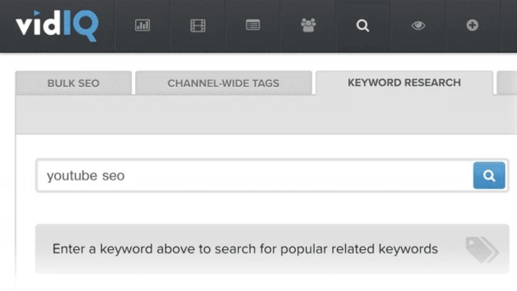Open the CHANNEL-WIDE TAGS tab

pos(223,83)
